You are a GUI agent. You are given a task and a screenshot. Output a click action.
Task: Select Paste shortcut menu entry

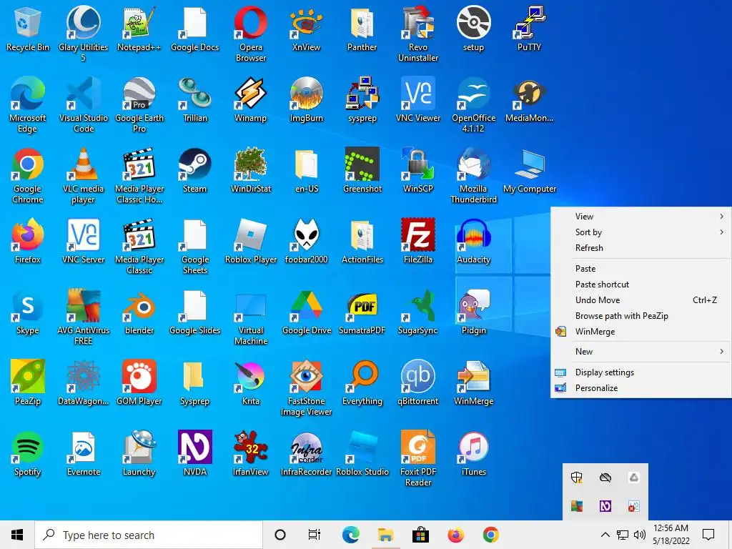641,285
